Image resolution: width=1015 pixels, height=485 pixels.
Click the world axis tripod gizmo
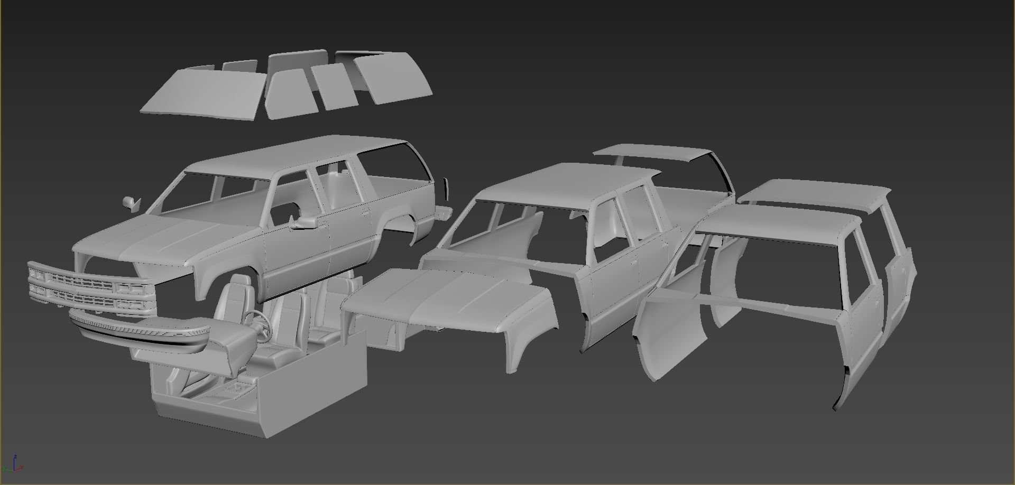[x=13, y=462]
